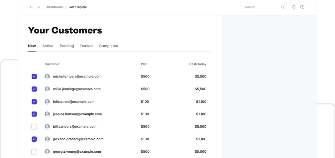View the Completed tab

point(109,46)
